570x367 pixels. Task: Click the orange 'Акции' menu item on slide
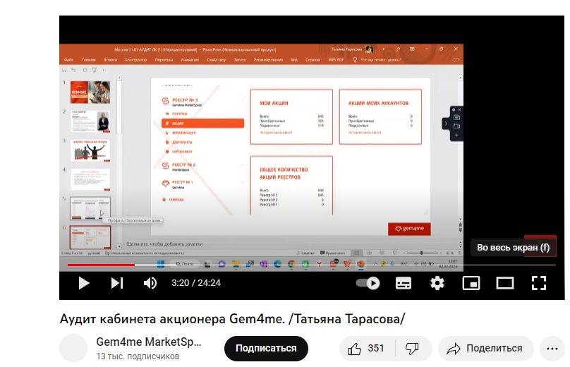point(203,124)
